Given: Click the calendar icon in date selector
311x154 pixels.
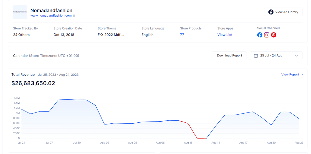Looking at the screenshot, I should tap(256, 55).
